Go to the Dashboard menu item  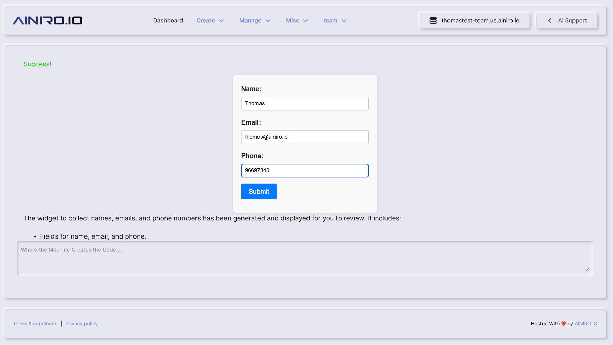[168, 21]
